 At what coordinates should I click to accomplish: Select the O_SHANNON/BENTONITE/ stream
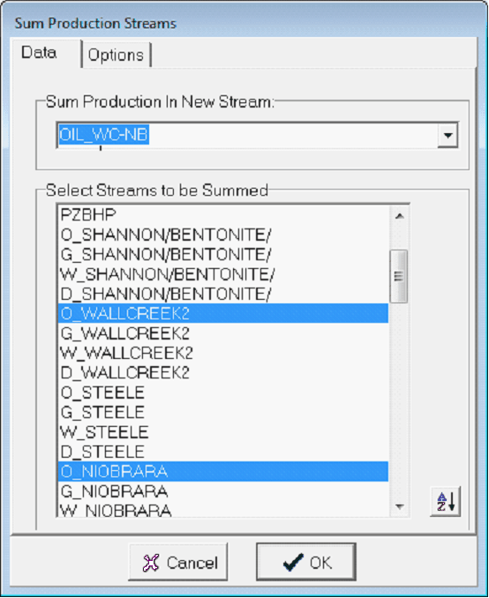tap(223, 235)
